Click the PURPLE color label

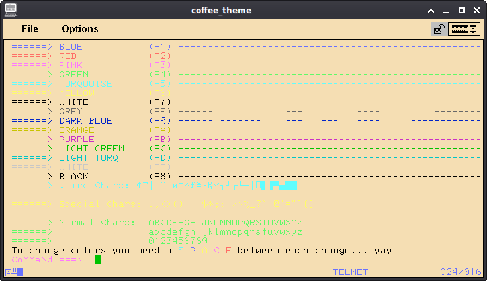pyautogui.click(x=77, y=139)
